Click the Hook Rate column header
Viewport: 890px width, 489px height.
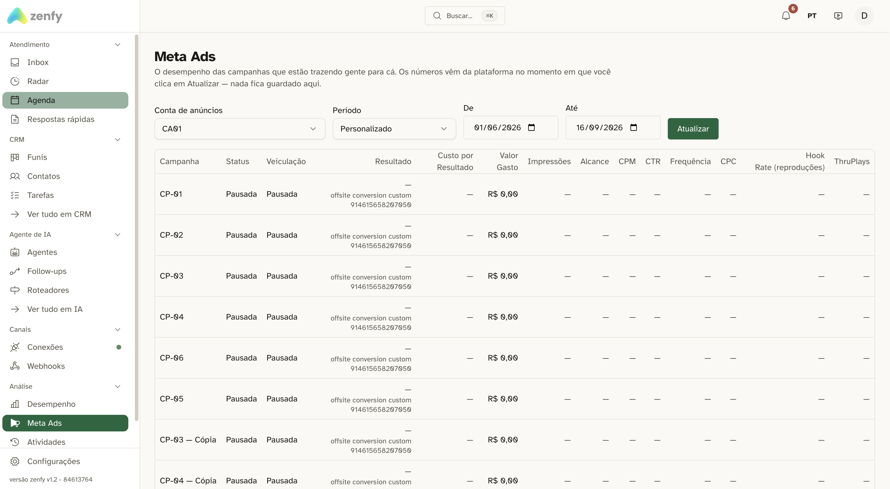click(x=790, y=161)
